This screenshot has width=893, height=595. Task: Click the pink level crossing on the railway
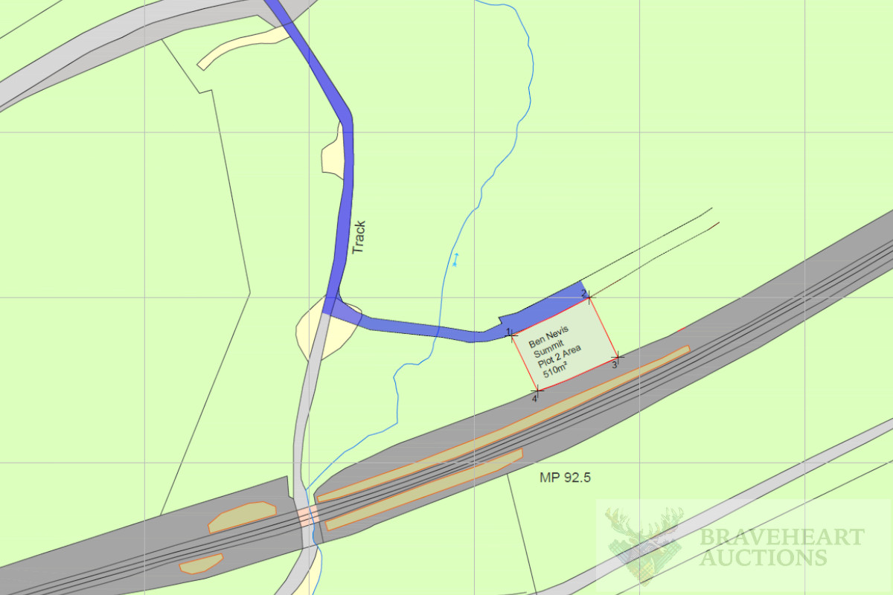(308, 515)
